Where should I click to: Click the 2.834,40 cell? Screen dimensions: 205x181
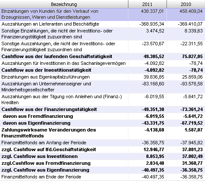[x=148, y=163]
